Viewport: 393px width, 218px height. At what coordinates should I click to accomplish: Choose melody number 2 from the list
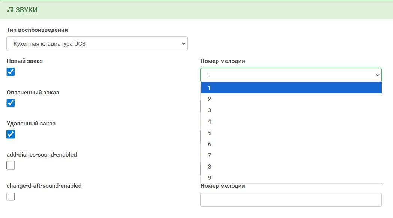click(291, 99)
